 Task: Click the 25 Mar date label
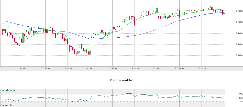point(112,69)
